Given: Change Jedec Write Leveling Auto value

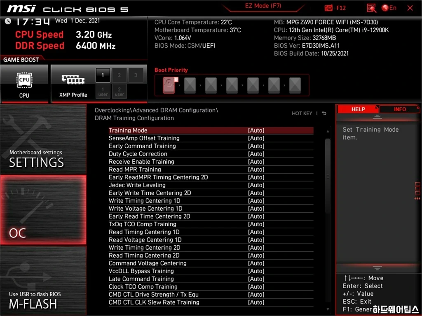Looking at the screenshot, I should pyautogui.click(x=256, y=185).
